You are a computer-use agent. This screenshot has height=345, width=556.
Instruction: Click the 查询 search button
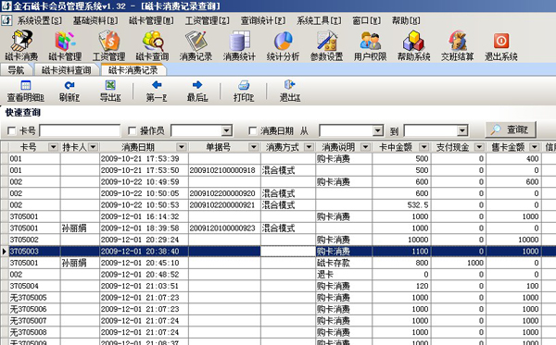(511, 129)
